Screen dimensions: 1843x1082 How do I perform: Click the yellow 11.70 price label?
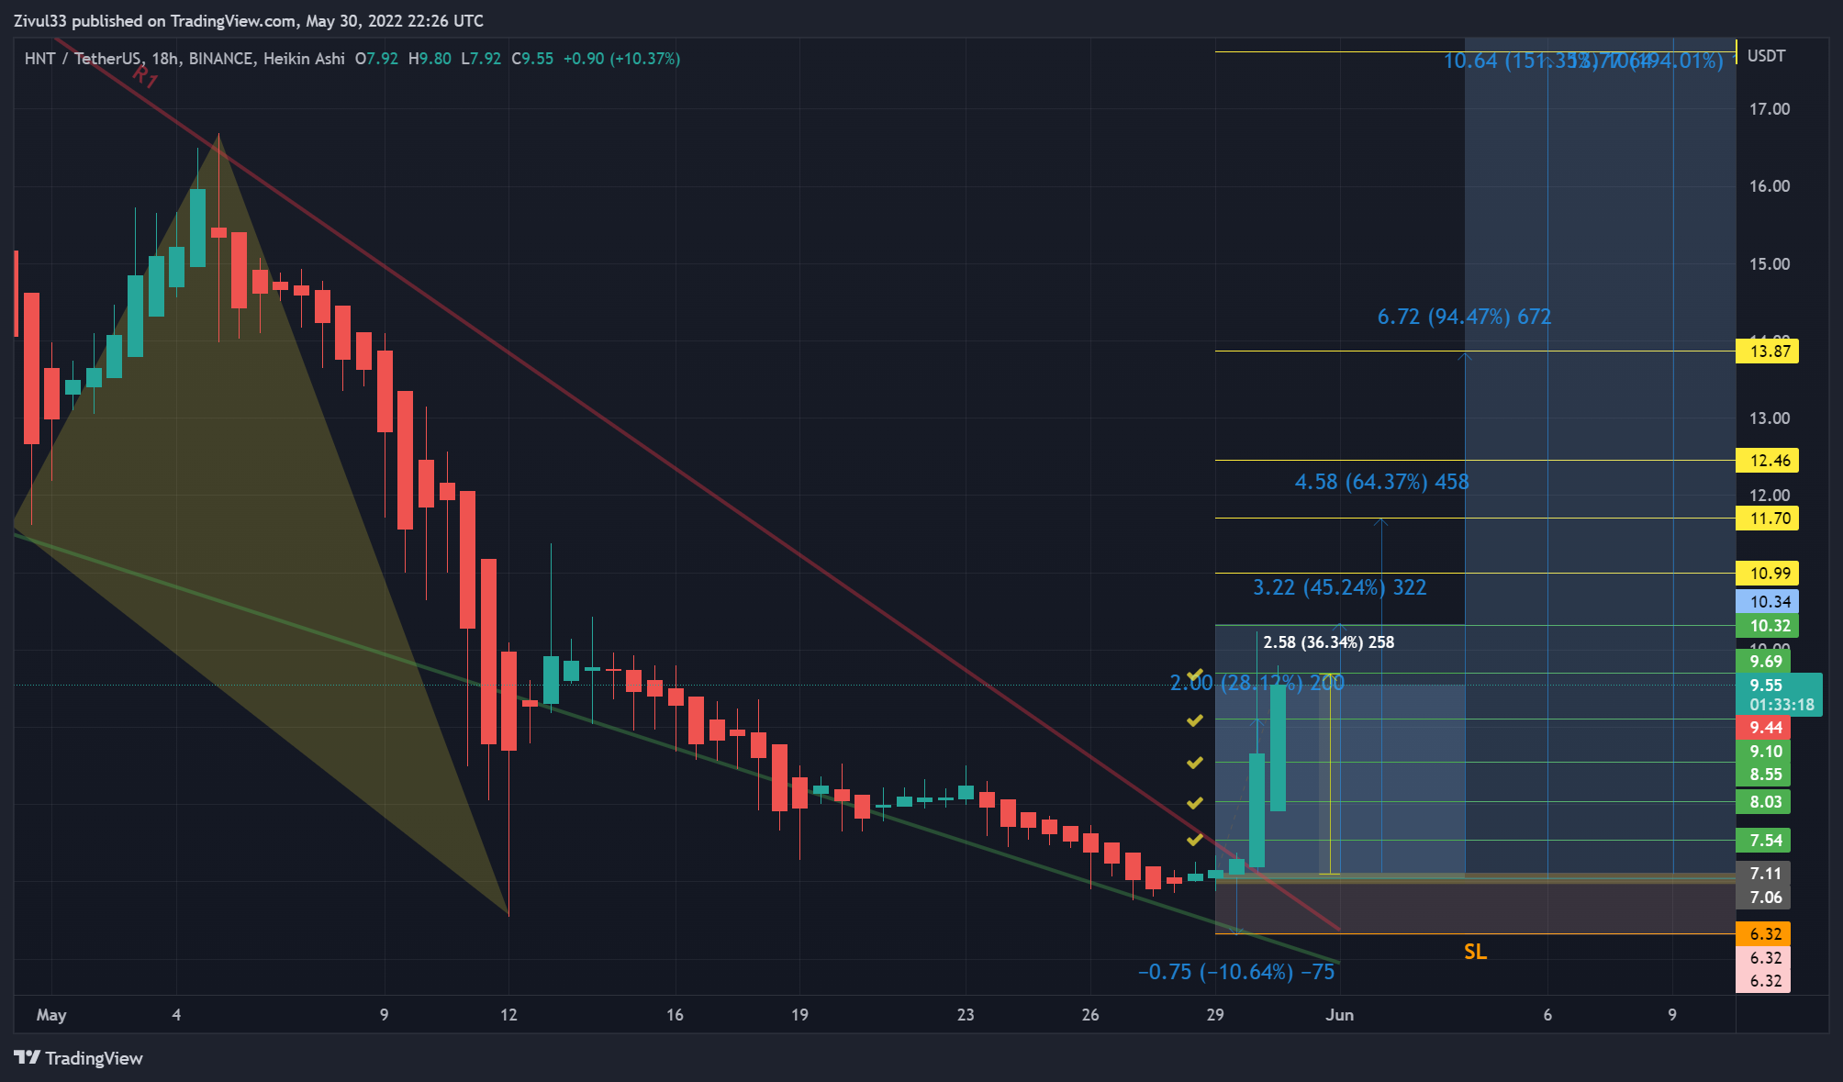pyautogui.click(x=1768, y=519)
